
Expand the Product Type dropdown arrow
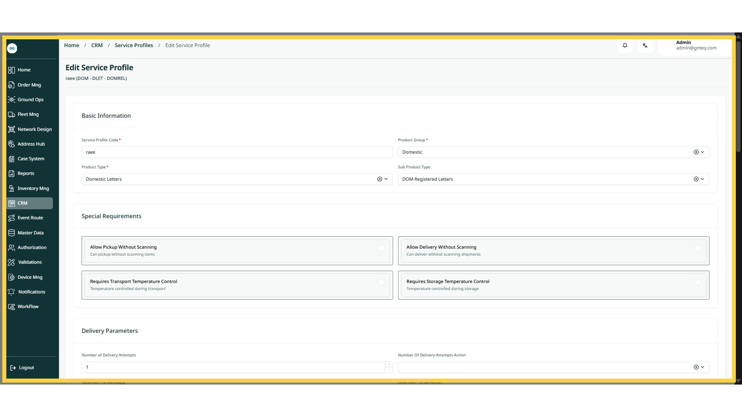pyautogui.click(x=386, y=179)
